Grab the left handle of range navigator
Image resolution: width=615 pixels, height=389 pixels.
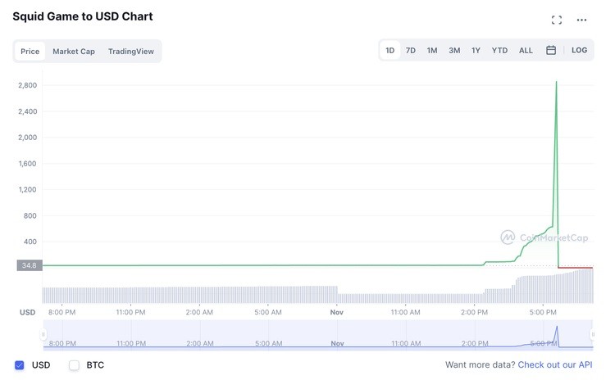[43, 335]
